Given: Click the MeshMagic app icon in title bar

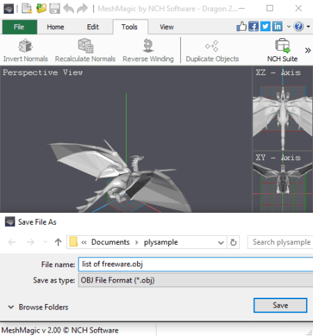Looking at the screenshot, I should 8,8.
